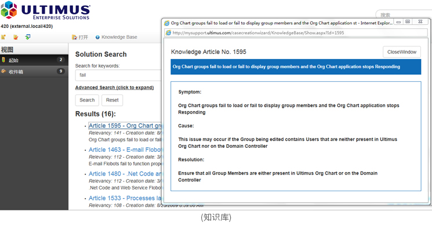This screenshot has height=226, width=432.
Task: Click the badge showing 2 on 起始
Action: pyautogui.click(x=61, y=60)
